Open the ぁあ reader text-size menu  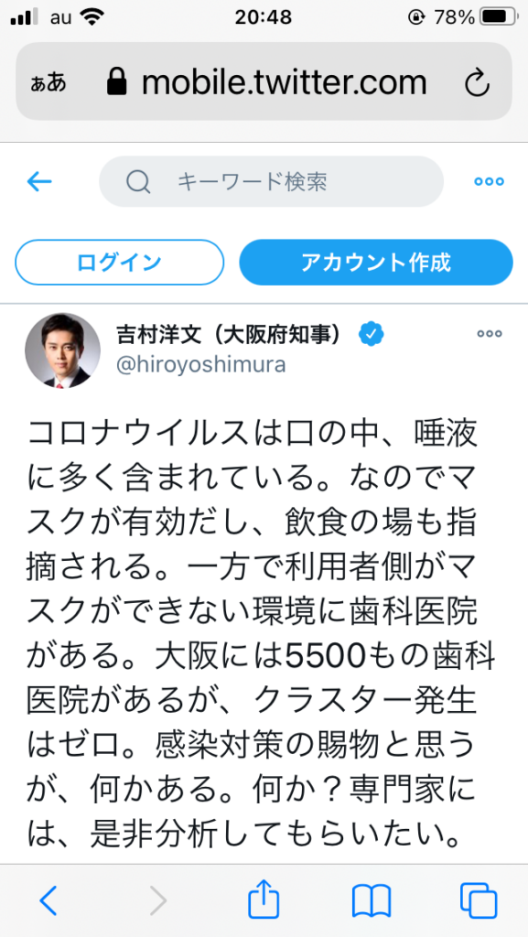click(48, 83)
